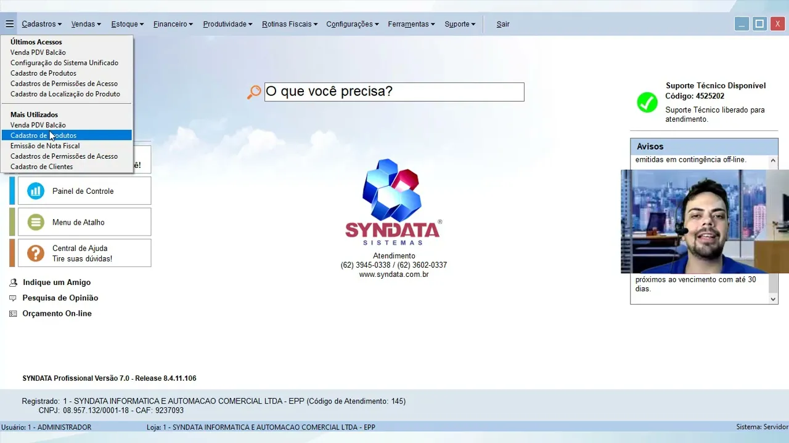
Task: Open the Cadastros dropdown menu
Action: (x=42, y=24)
